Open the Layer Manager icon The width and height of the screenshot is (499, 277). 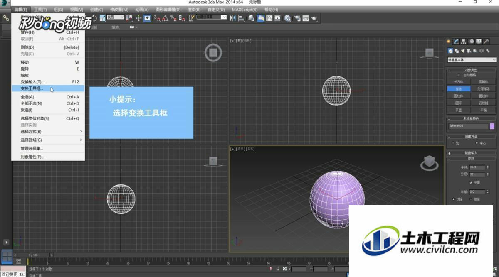pyautogui.click(x=251, y=18)
